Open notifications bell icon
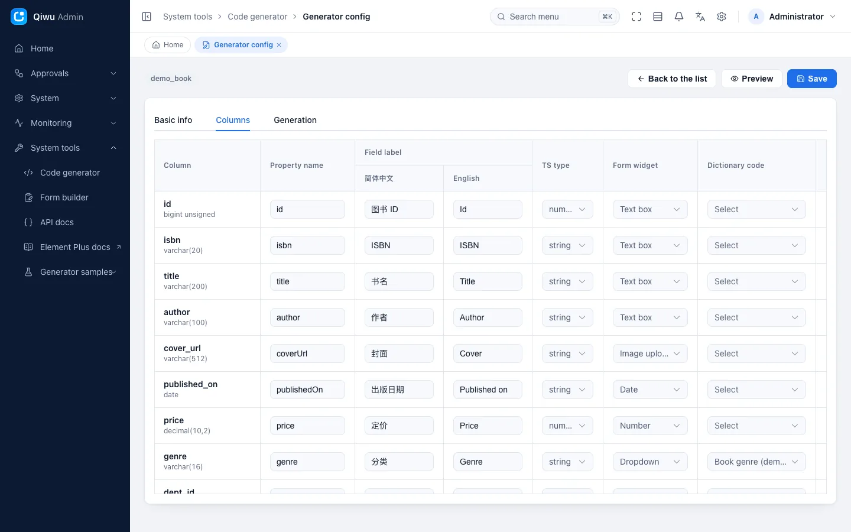This screenshot has height=532, width=851. pos(679,17)
